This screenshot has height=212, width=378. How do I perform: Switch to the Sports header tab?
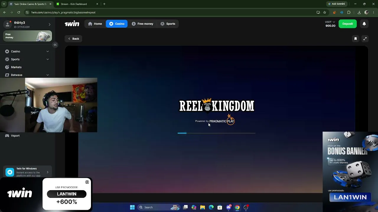168,24
